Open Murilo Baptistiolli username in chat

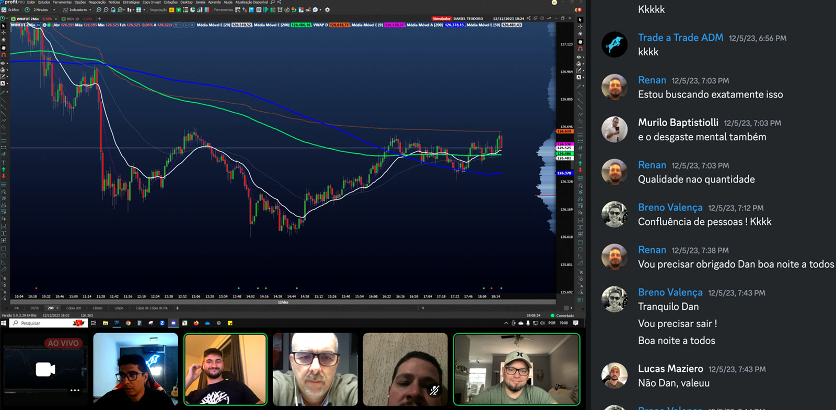coord(678,122)
